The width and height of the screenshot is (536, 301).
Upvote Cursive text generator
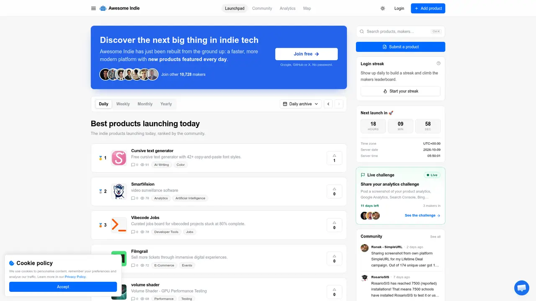tap(334, 158)
